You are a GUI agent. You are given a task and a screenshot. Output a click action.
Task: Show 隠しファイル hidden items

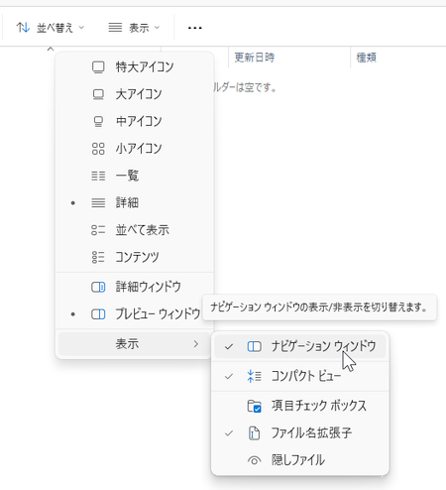(300, 460)
